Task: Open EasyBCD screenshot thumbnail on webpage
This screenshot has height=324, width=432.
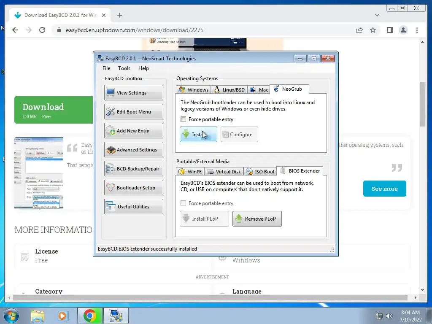Action: 38,173
